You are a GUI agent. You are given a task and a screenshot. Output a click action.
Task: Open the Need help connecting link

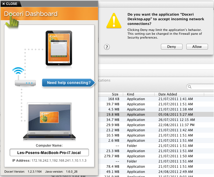pyautogui.click(x=68, y=83)
